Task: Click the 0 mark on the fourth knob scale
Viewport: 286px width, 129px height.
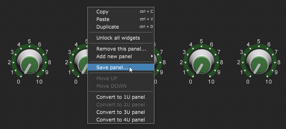Action: point(190,82)
